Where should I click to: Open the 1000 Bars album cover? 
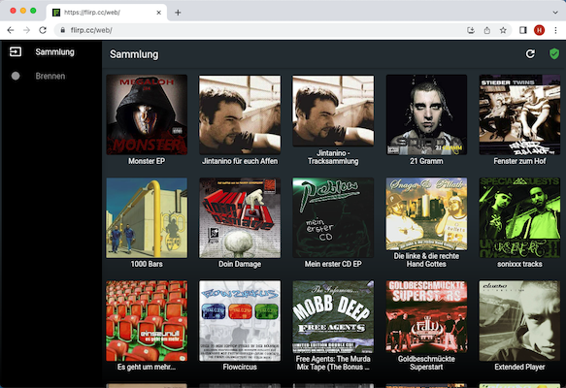(x=147, y=218)
